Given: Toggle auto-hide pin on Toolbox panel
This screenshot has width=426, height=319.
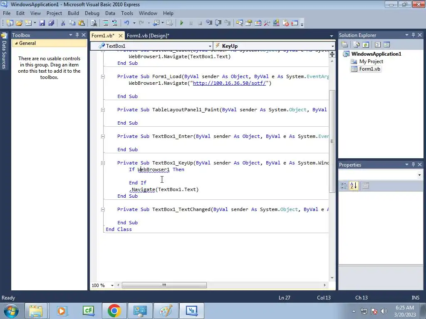Looking at the screenshot, I should click(x=77, y=35).
